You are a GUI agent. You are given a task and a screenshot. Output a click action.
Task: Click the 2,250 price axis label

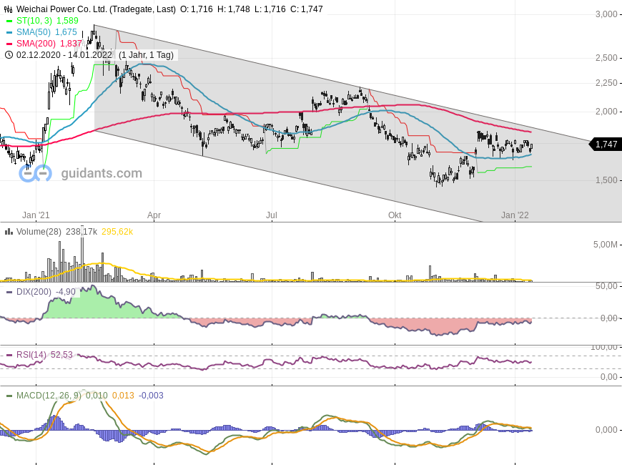tap(606, 83)
